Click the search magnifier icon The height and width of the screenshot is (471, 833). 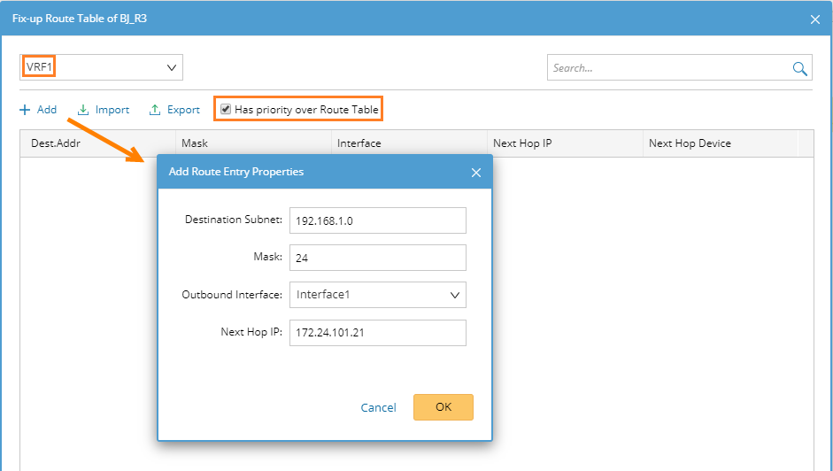pyautogui.click(x=799, y=68)
